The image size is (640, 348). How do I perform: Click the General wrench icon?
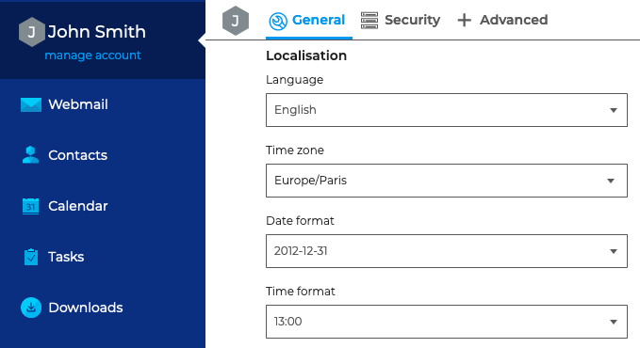(x=278, y=22)
